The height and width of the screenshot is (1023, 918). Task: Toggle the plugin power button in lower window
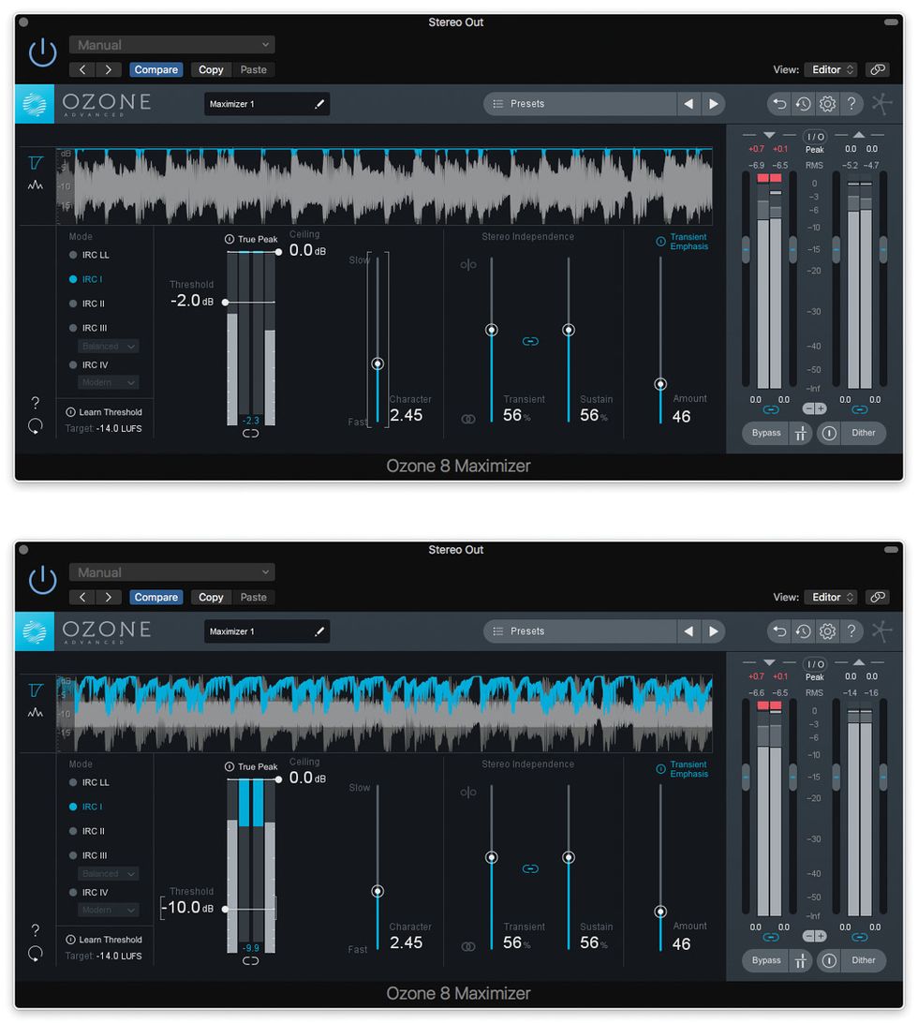[x=42, y=579]
